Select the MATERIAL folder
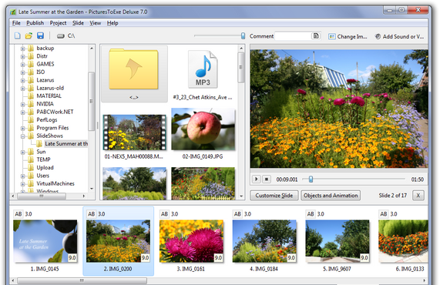The image size is (440, 285). [49, 96]
